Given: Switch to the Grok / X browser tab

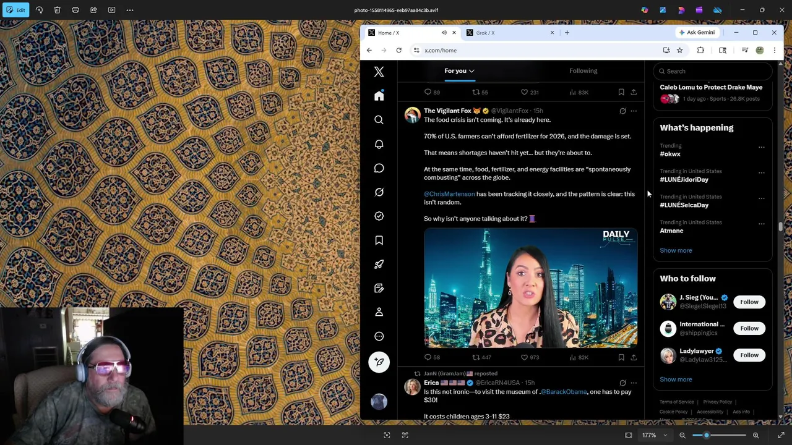Looking at the screenshot, I should point(510,33).
